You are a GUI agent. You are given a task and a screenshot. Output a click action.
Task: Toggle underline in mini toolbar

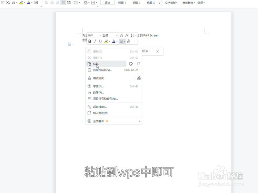click(101, 41)
